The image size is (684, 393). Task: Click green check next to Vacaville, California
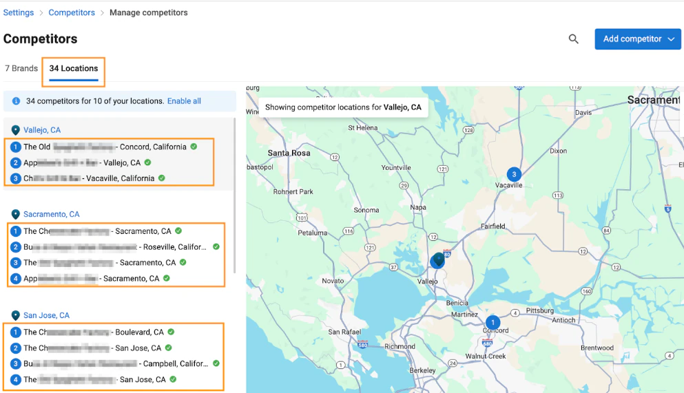click(x=162, y=178)
